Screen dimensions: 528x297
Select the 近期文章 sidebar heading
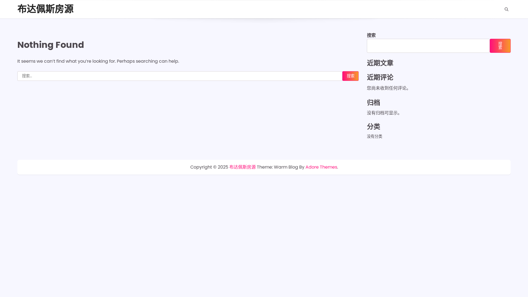380,63
